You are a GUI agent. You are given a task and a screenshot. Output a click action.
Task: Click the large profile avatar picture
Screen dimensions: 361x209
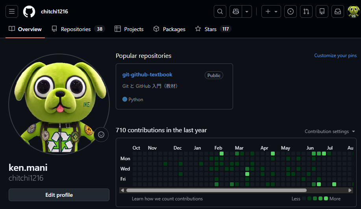pos(59,104)
